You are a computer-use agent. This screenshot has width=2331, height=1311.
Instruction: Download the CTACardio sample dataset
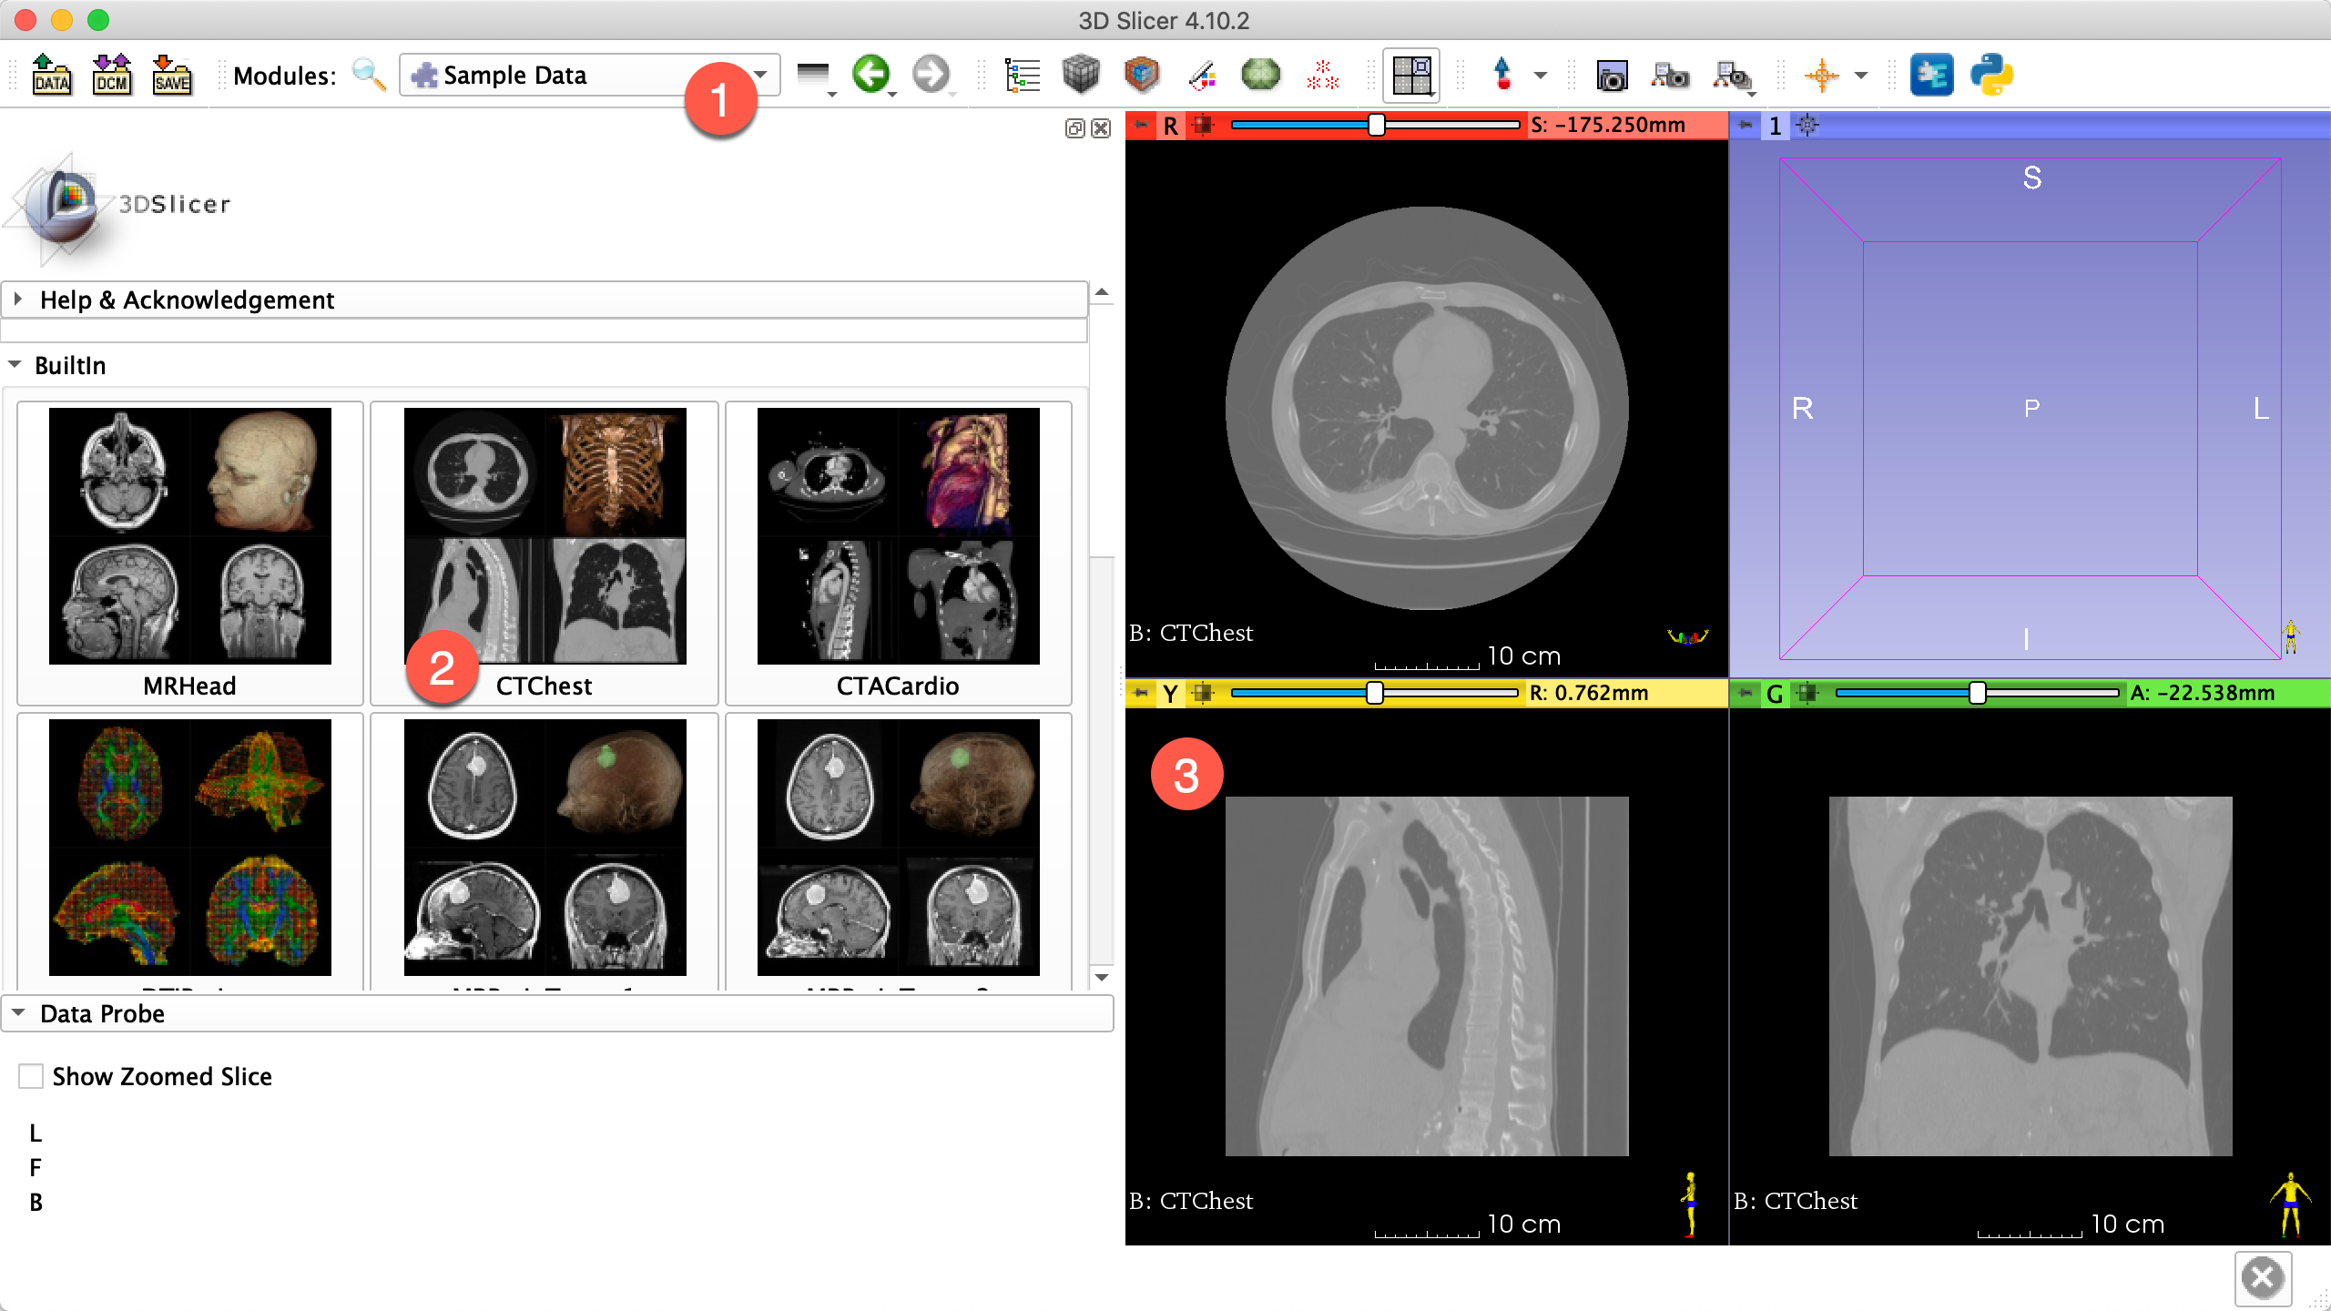point(898,554)
